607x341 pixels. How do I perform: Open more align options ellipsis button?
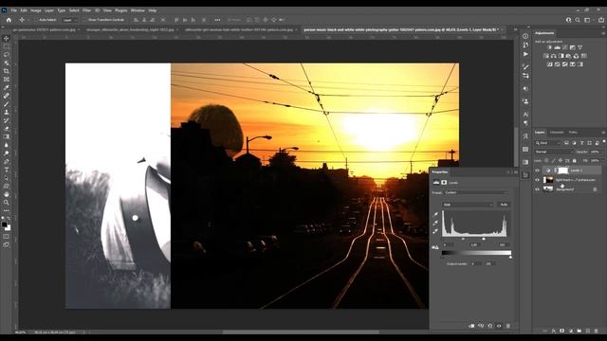[217, 20]
